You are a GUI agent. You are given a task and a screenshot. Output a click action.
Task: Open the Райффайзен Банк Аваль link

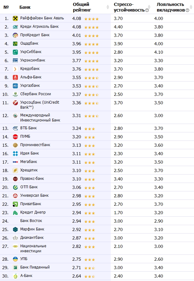click(x=42, y=18)
